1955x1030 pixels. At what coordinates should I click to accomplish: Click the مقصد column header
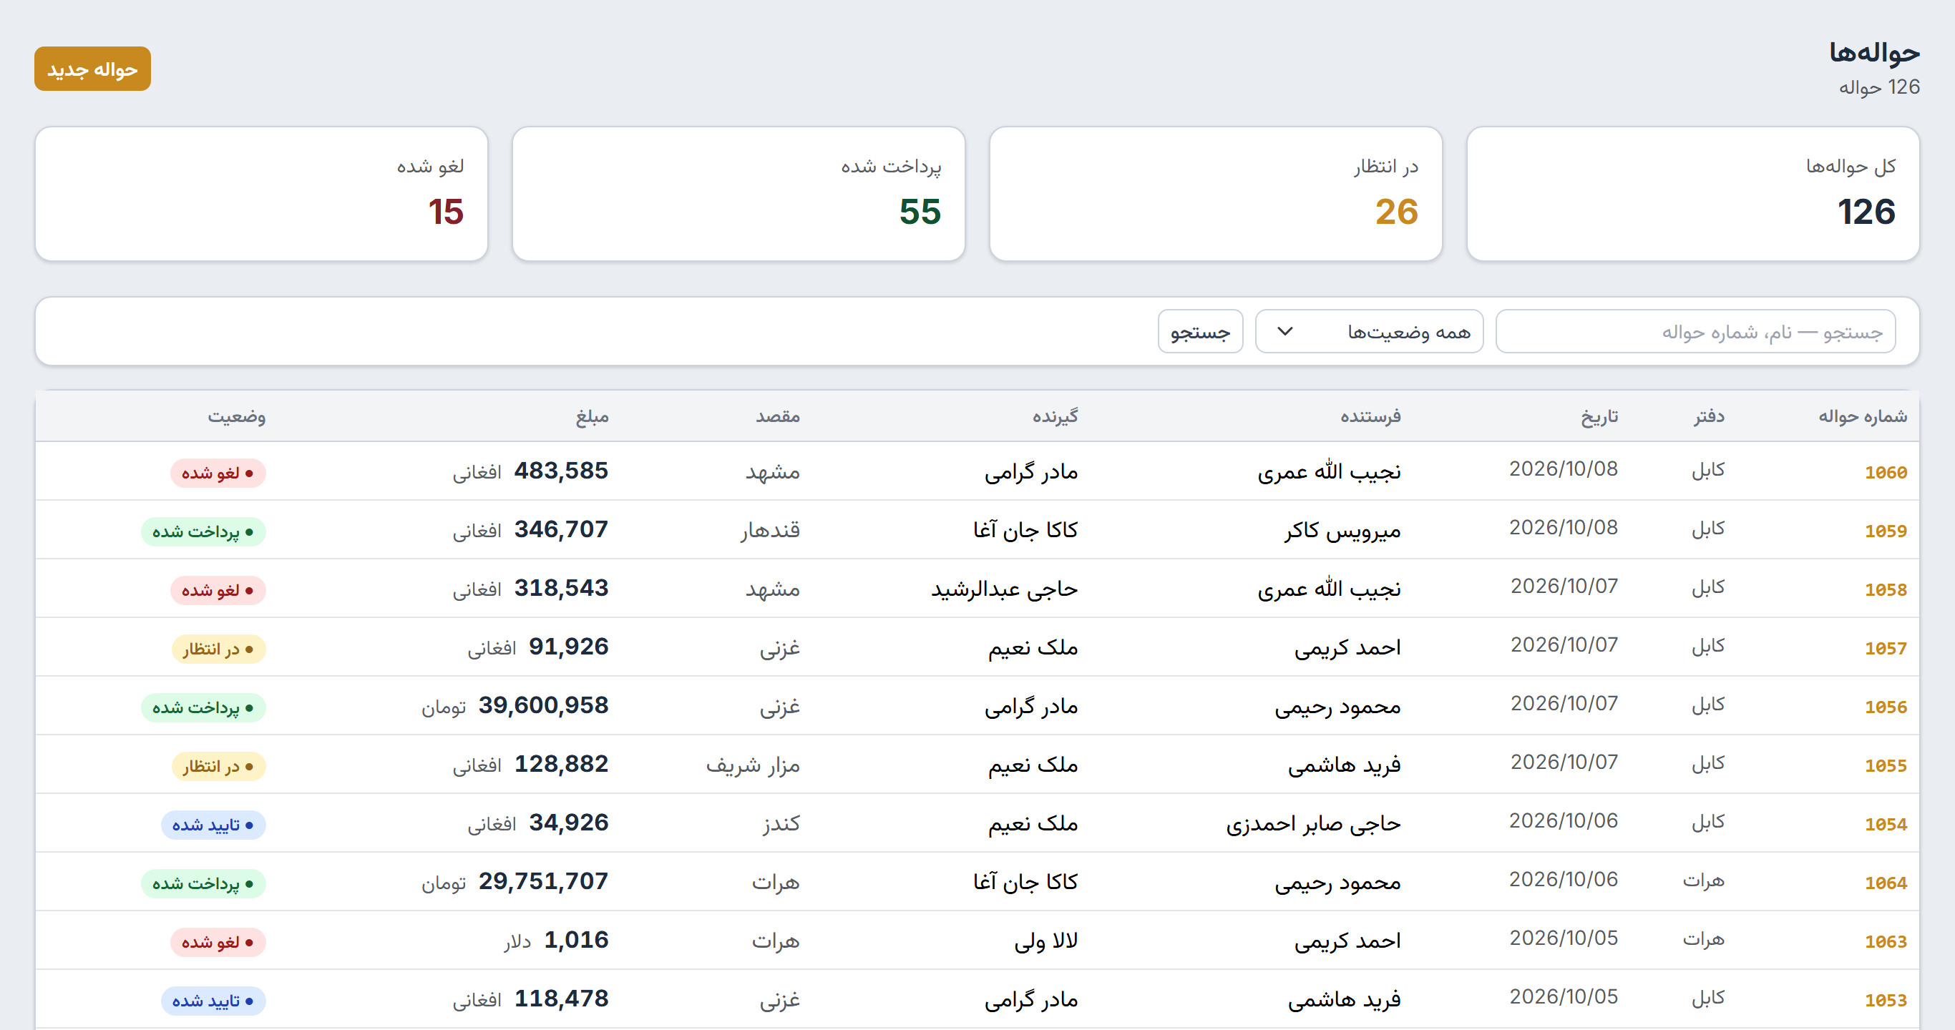click(778, 416)
